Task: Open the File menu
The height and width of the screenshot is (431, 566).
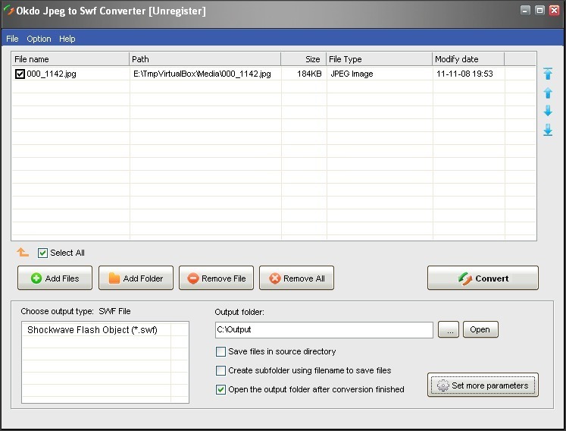Action: pos(12,39)
